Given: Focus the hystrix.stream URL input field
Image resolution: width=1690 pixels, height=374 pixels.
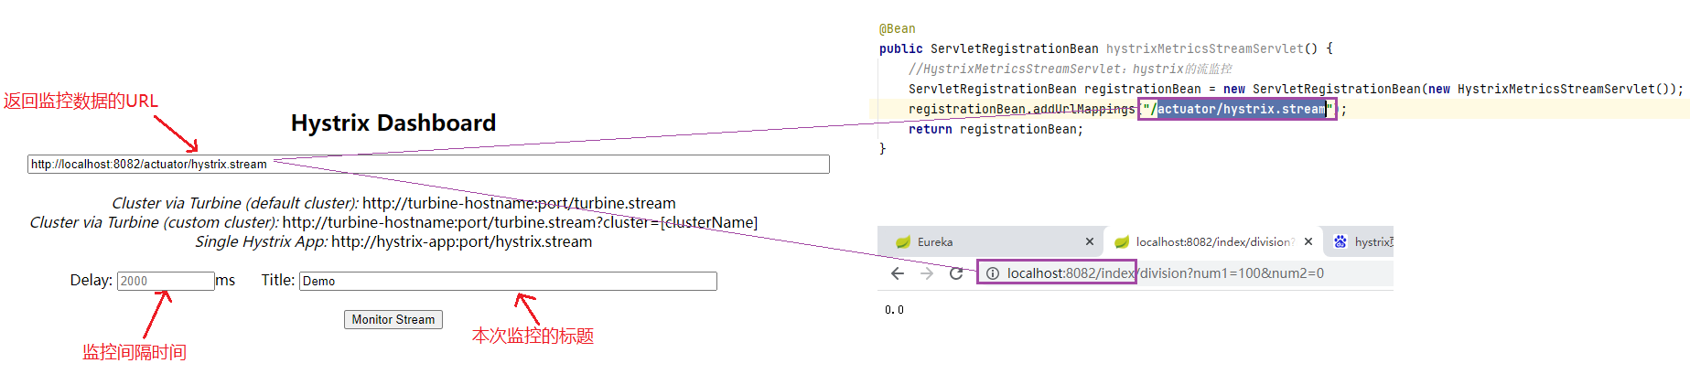Looking at the screenshot, I should tap(428, 165).
